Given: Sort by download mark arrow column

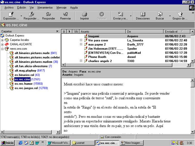Looking at the screenshot, I should coord(69,31).
